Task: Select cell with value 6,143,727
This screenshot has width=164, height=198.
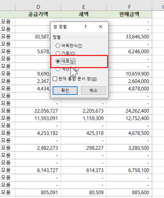Action: (x=38, y=170)
